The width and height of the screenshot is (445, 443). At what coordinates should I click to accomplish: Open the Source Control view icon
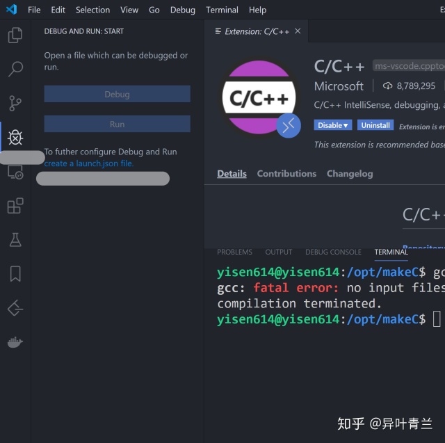[15, 104]
